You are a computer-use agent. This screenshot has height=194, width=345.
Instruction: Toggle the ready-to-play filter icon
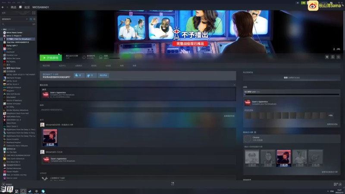[x=34, y=19]
